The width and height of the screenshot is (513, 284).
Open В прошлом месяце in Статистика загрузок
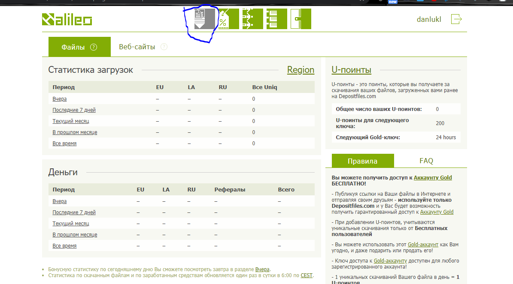coord(75,132)
